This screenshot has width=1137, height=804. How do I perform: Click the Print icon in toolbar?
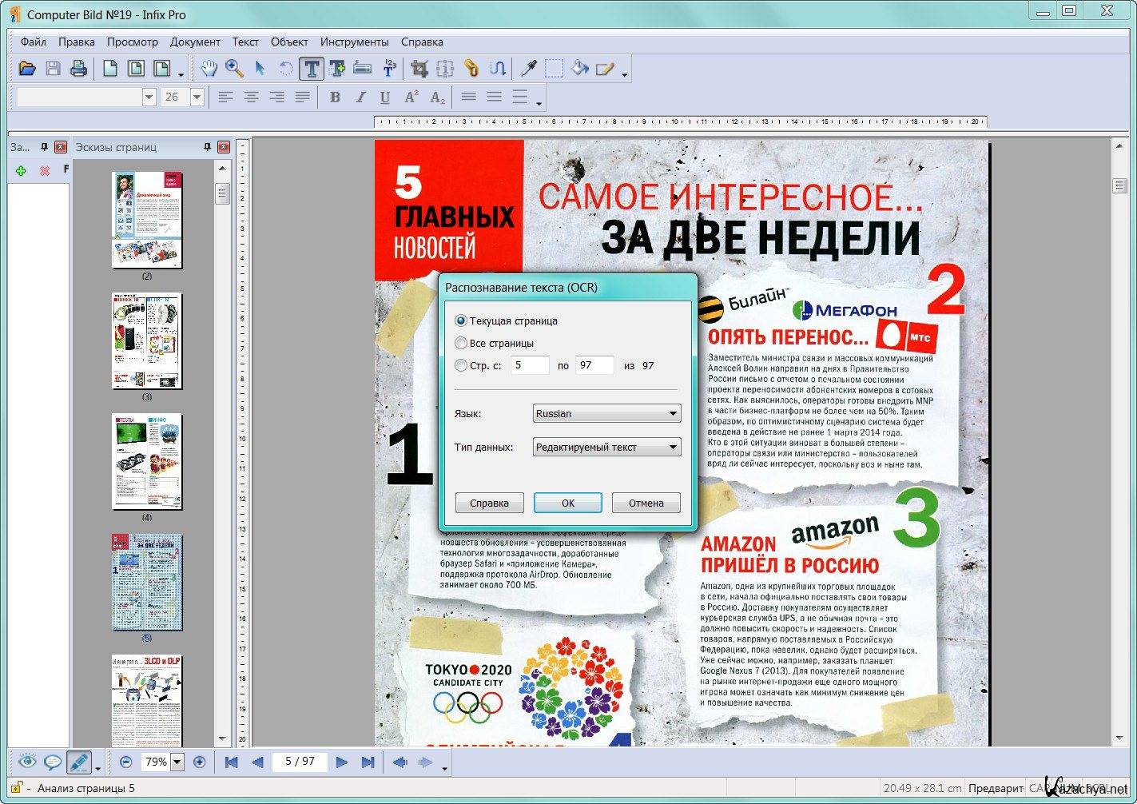point(78,70)
